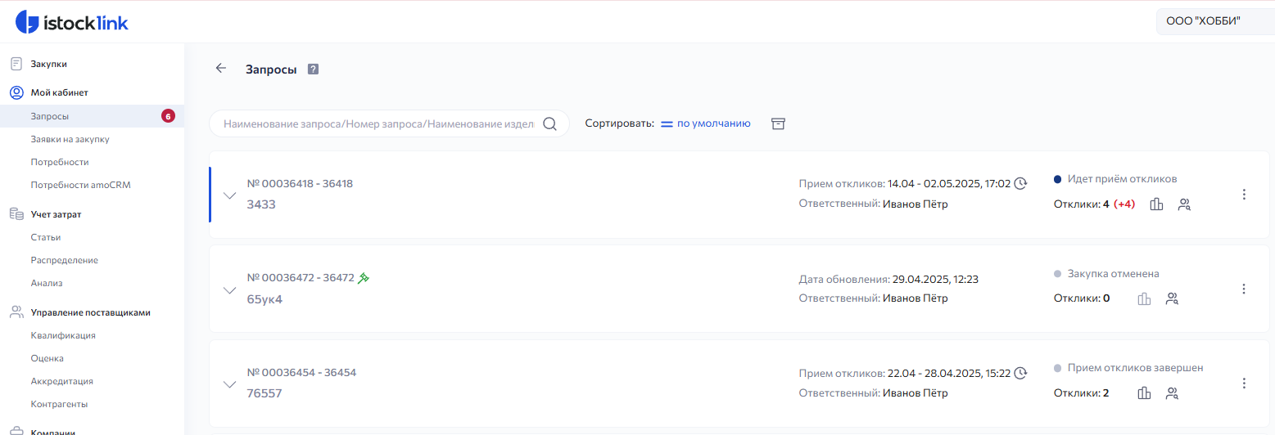Open Оценка in the sidebar
This screenshot has height=435, width=1275.
[47, 358]
